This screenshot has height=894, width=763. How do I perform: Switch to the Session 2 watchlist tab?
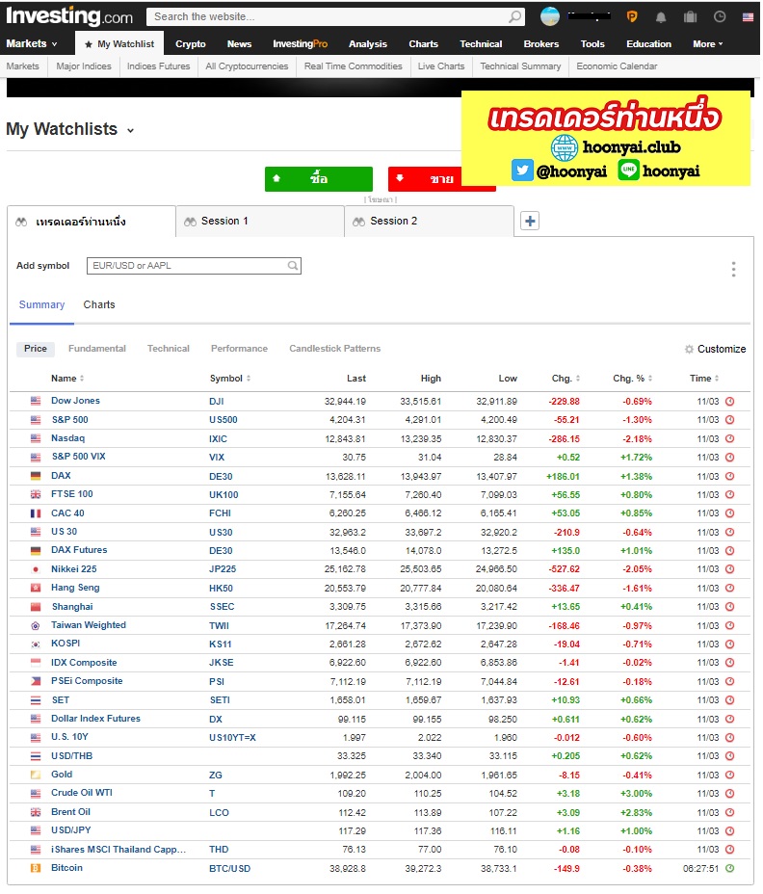click(430, 222)
